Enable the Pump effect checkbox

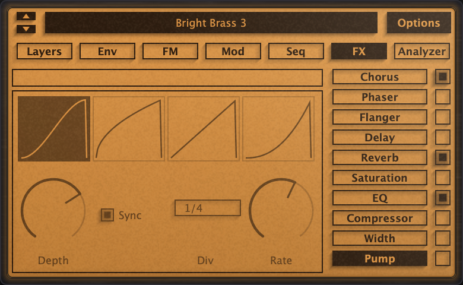442,258
